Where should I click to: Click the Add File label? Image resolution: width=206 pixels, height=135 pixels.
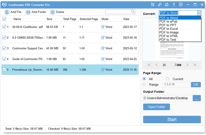pyautogui.click(x=16, y=12)
